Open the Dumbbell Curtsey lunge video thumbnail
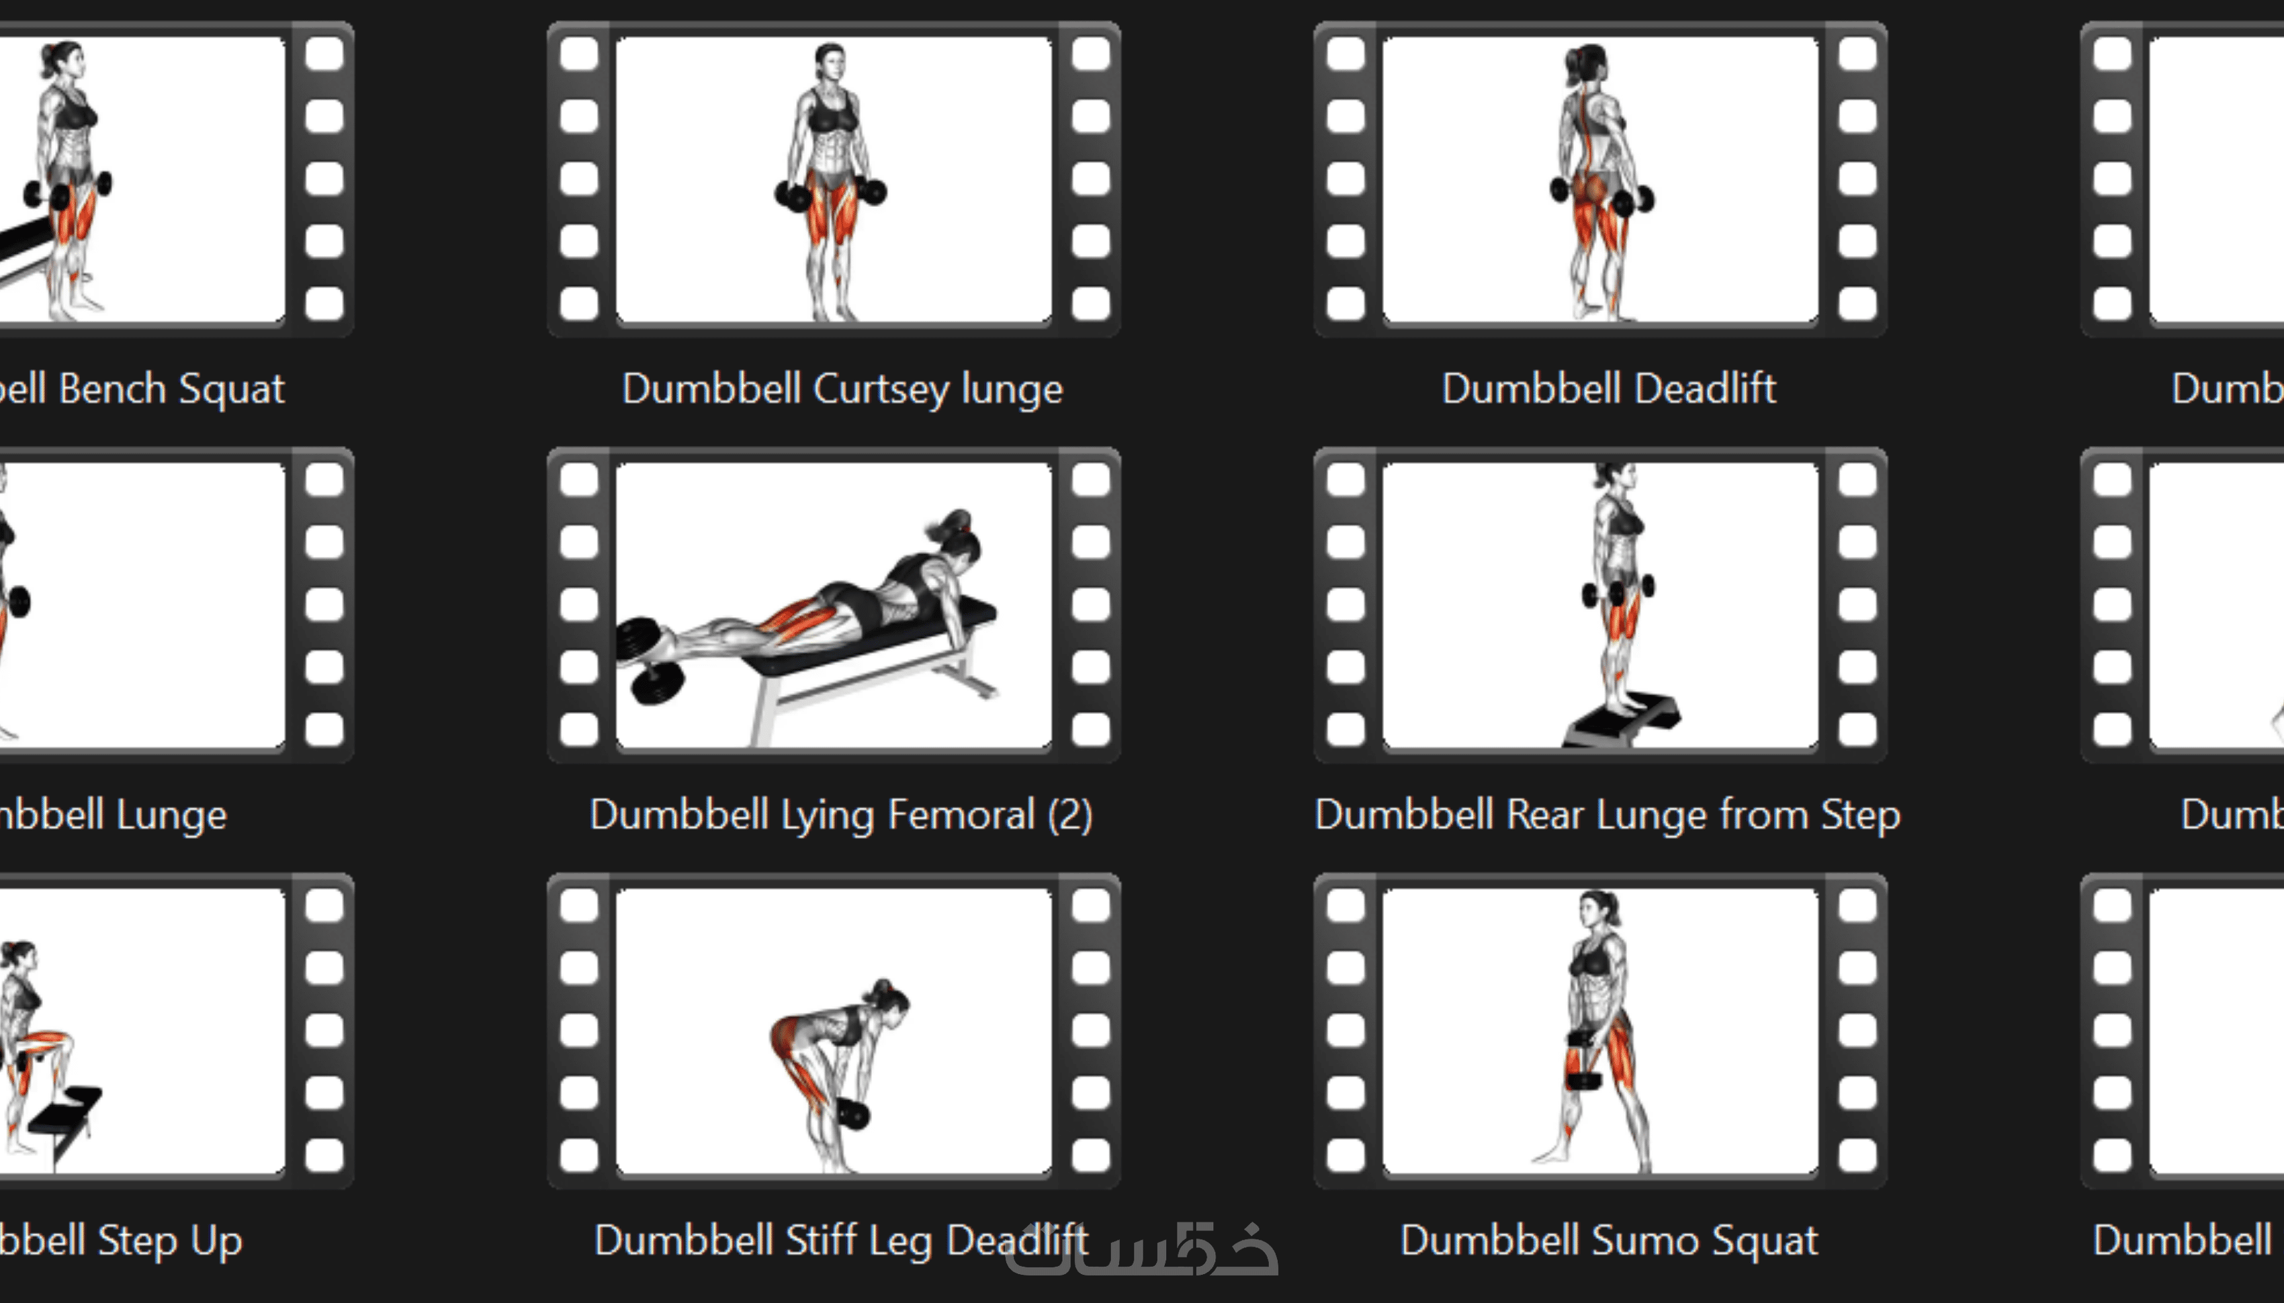 tap(833, 179)
